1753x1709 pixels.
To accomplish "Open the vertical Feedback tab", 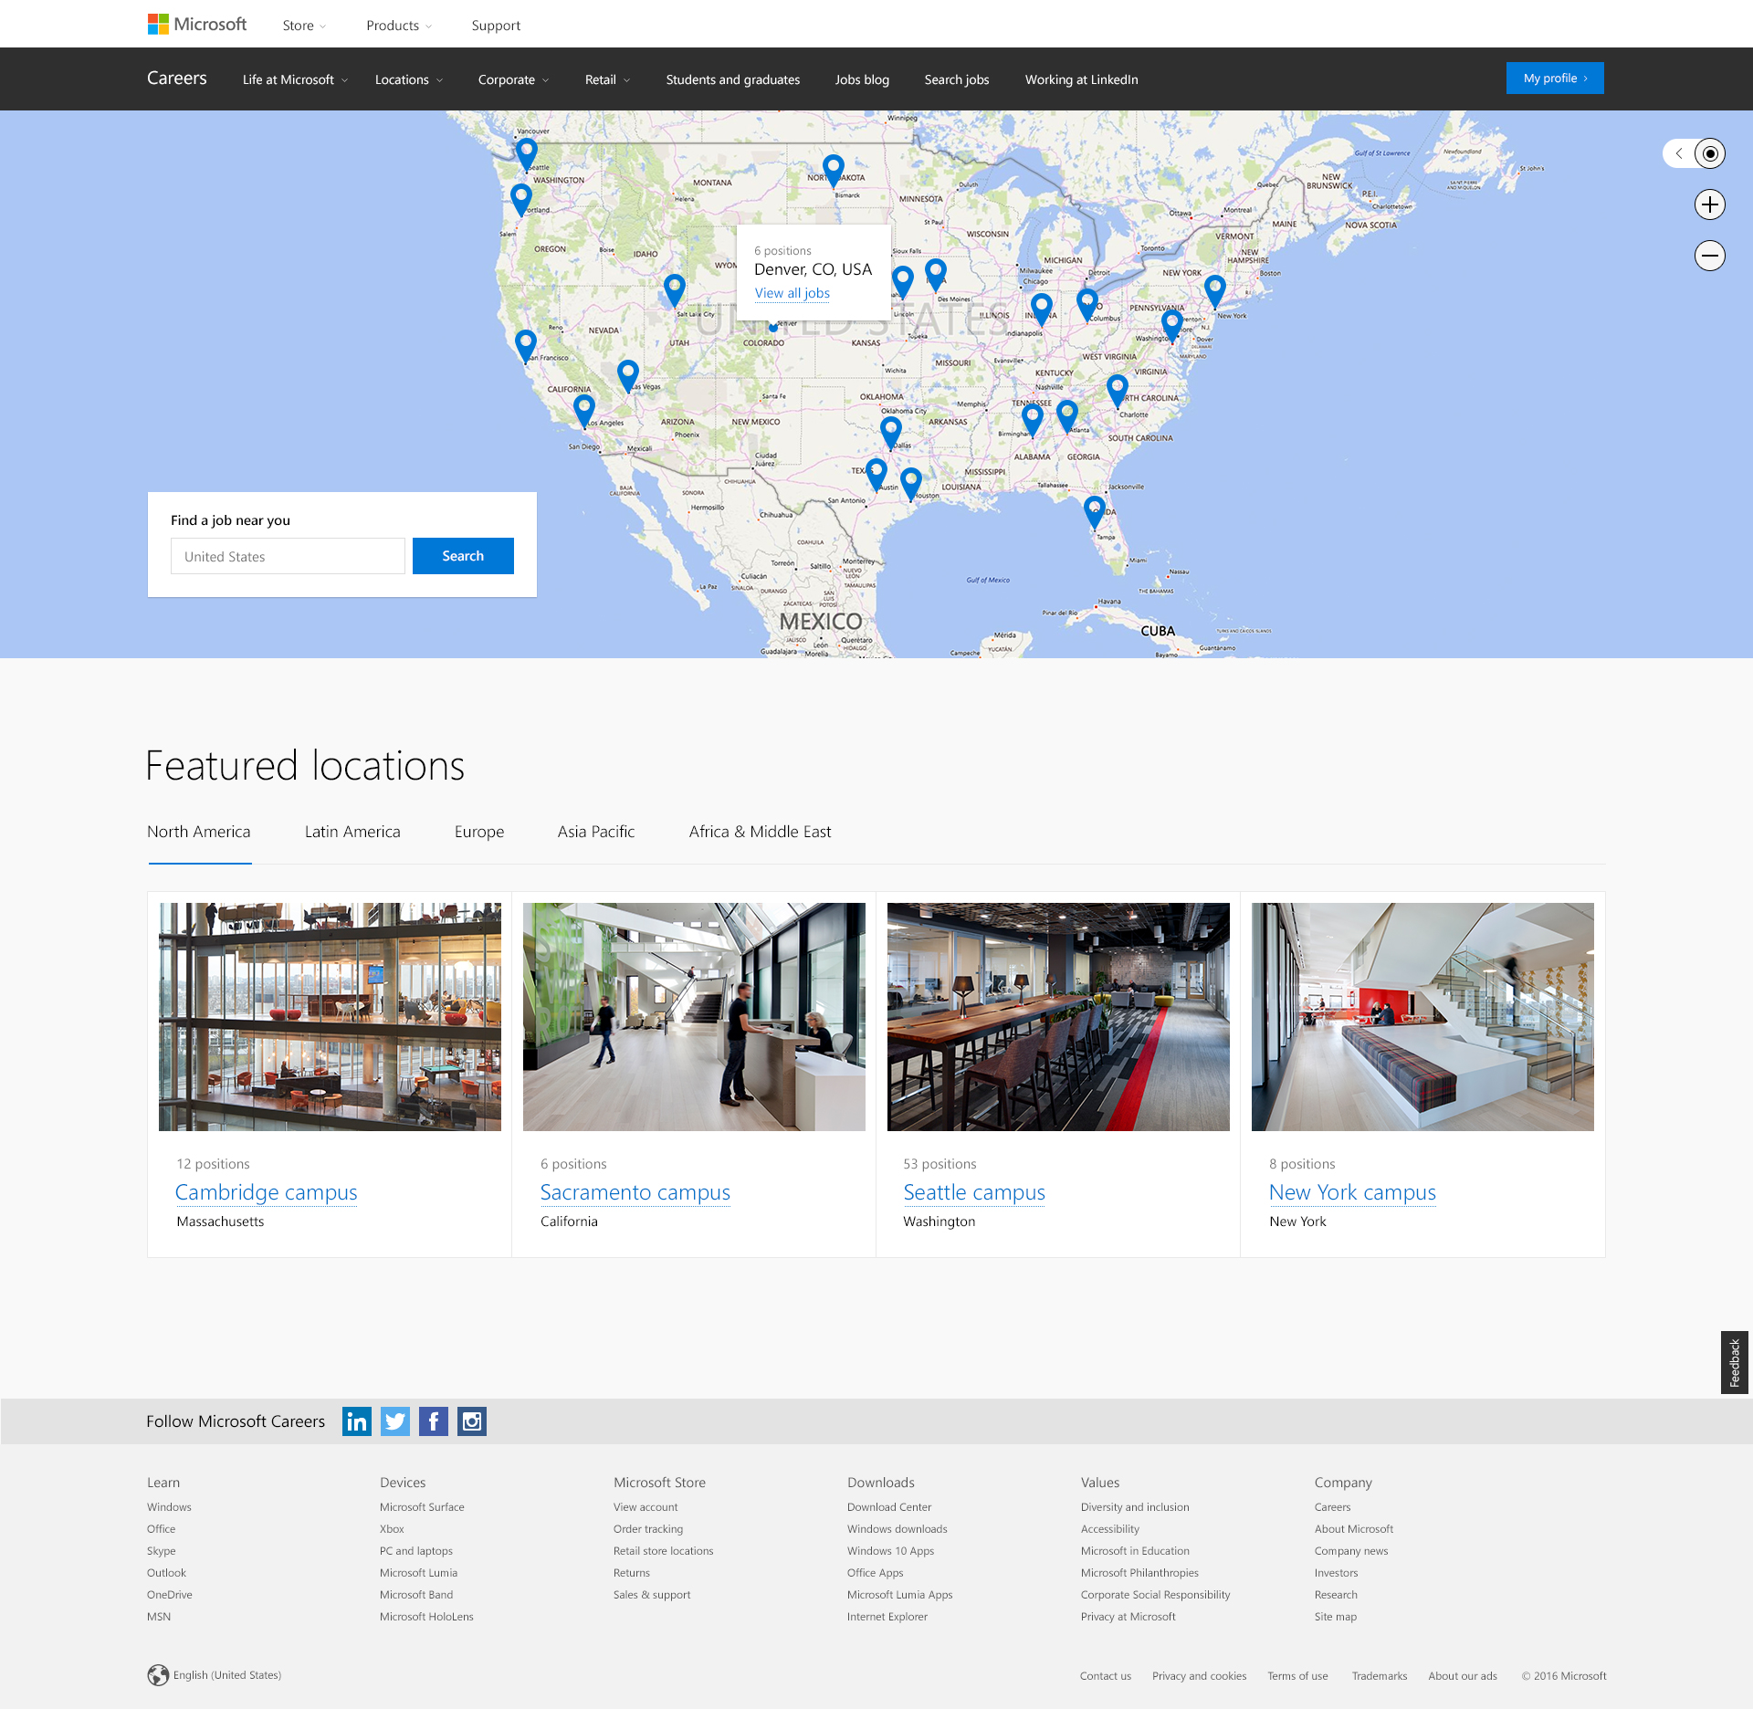I will point(1734,1362).
